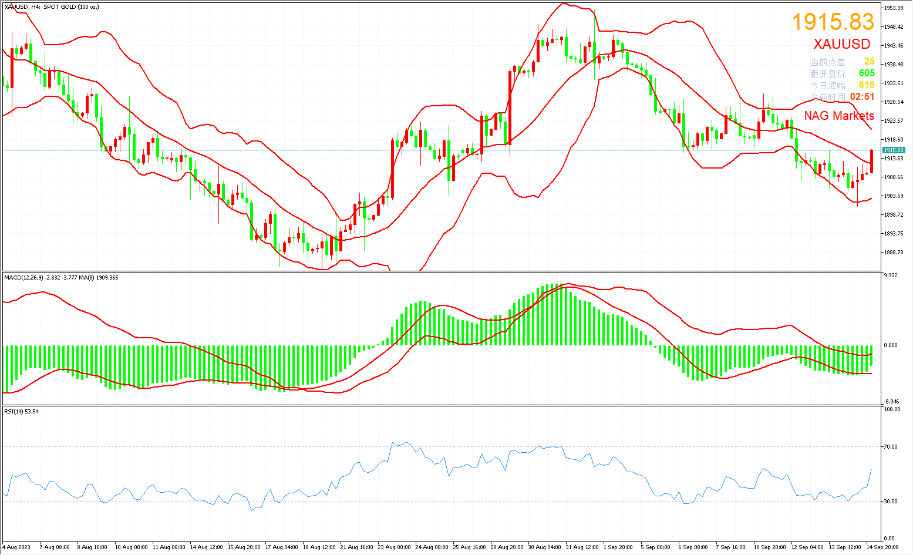Viewport: 913px width, 555px height.
Task: Select the RSI(14) 53.54 indicator label
Action: click(22, 412)
